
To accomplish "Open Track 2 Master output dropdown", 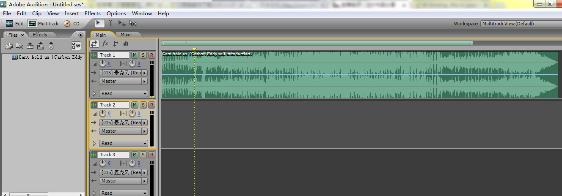I will click(123, 131).
